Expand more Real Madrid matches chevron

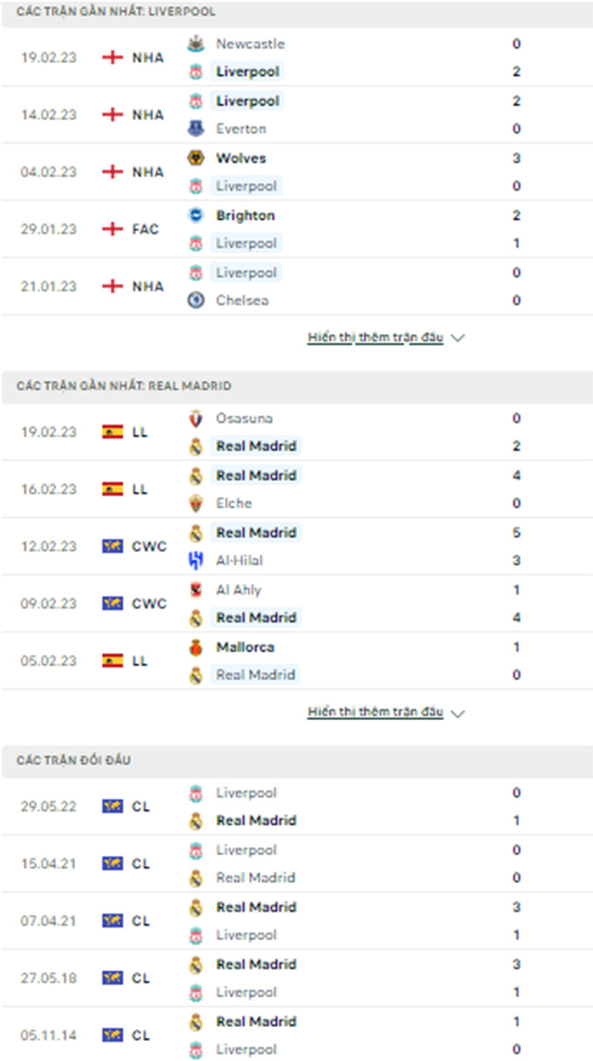(459, 713)
